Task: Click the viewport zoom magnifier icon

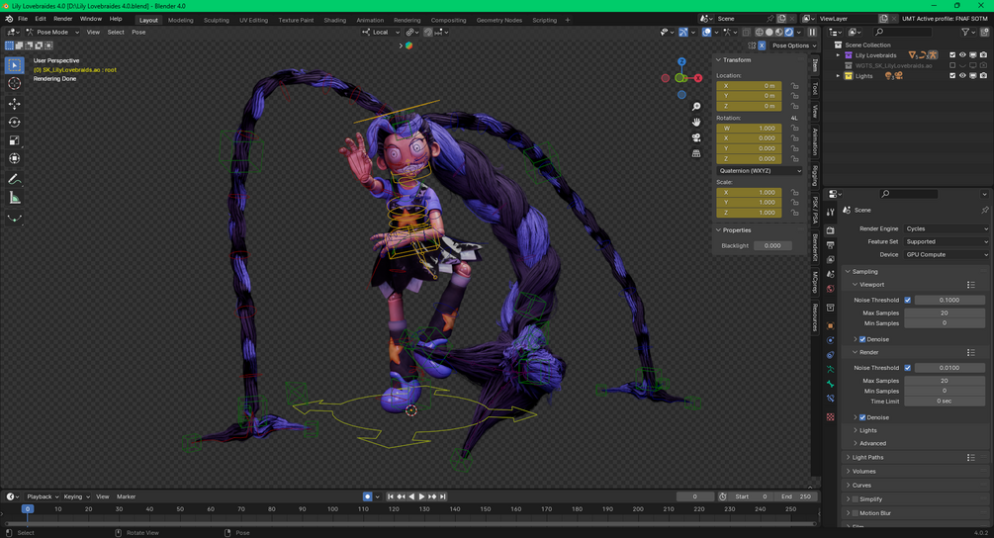Action: coord(696,107)
